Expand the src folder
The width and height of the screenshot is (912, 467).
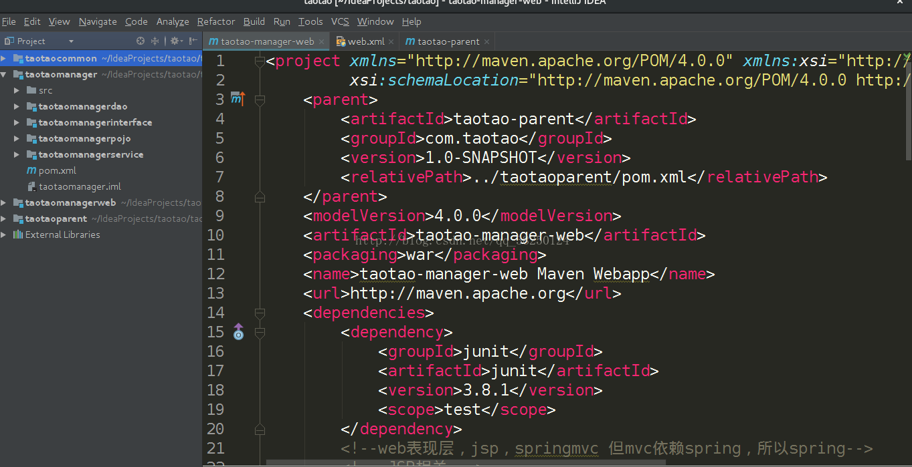tap(17, 90)
